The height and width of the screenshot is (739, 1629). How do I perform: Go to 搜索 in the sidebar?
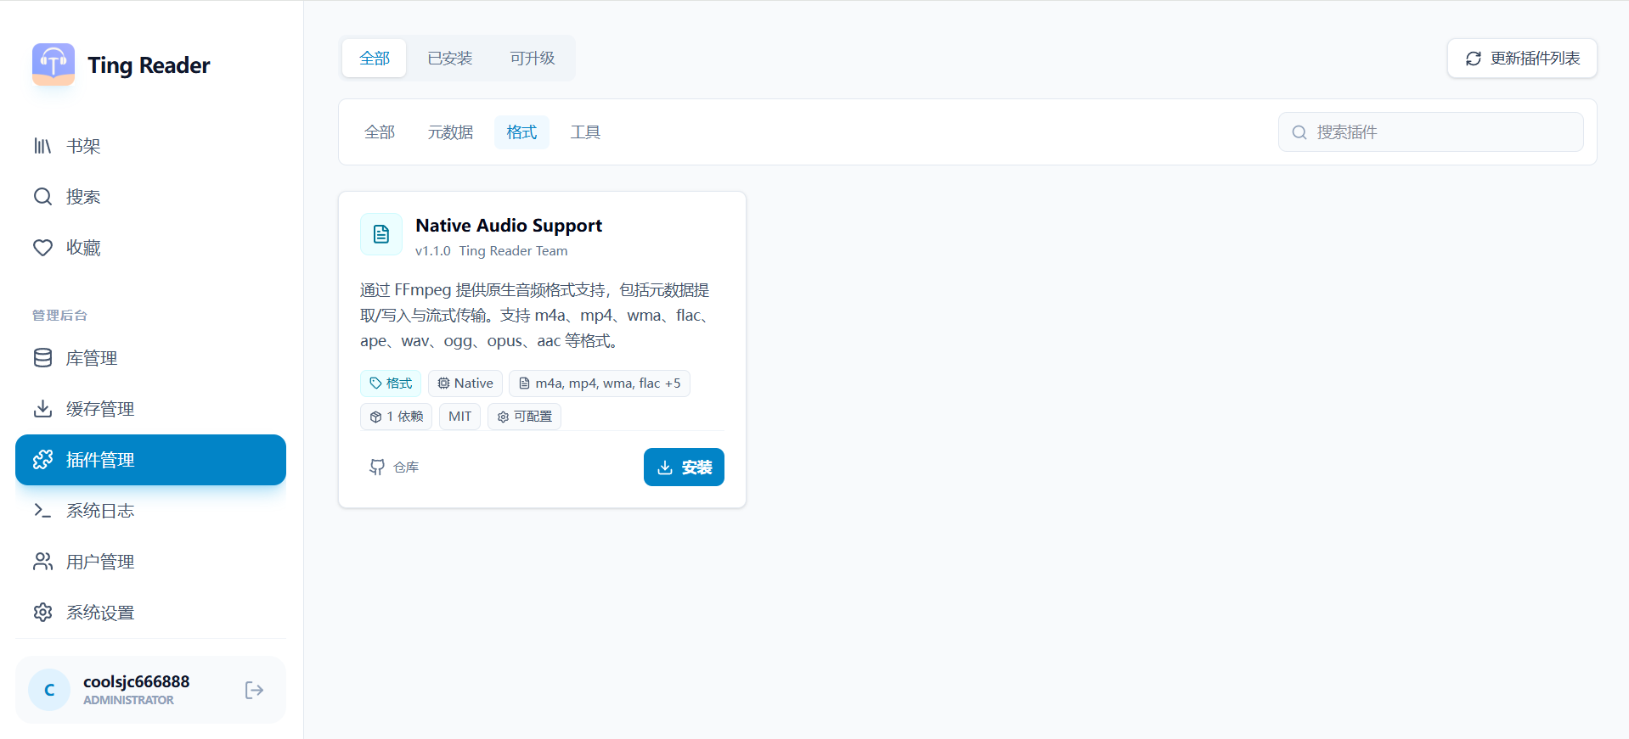[150, 197]
